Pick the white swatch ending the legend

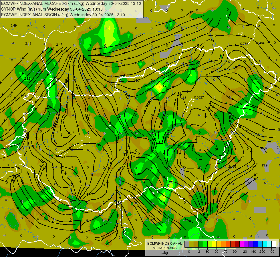(274, 244)
